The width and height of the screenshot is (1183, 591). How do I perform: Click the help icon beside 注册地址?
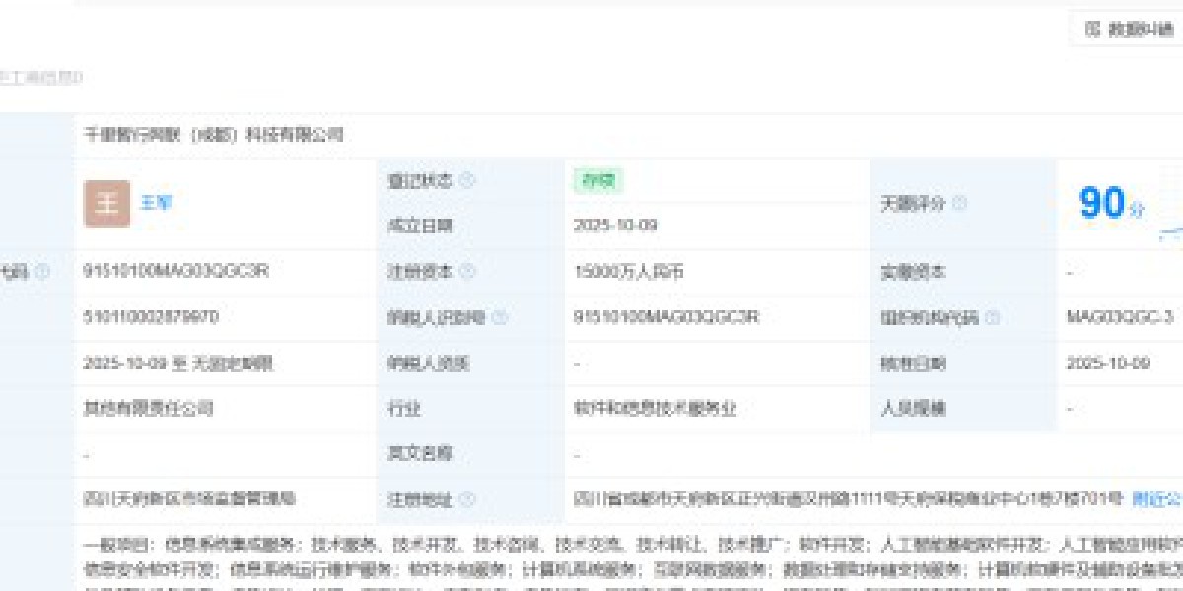click(x=467, y=499)
